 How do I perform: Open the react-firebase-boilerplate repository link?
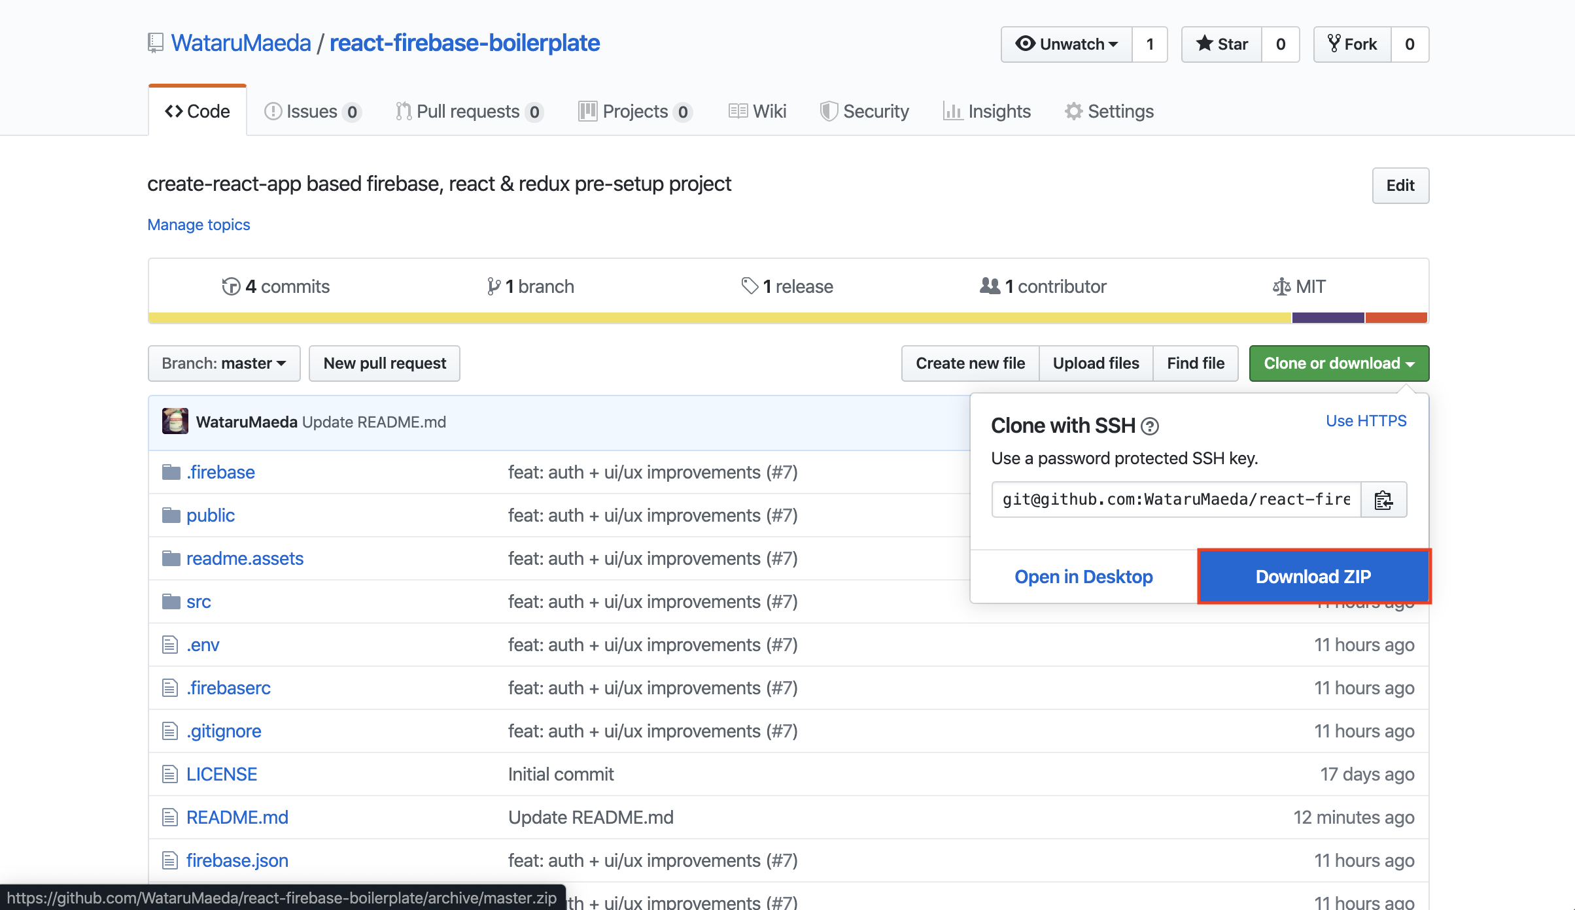pyautogui.click(x=464, y=43)
